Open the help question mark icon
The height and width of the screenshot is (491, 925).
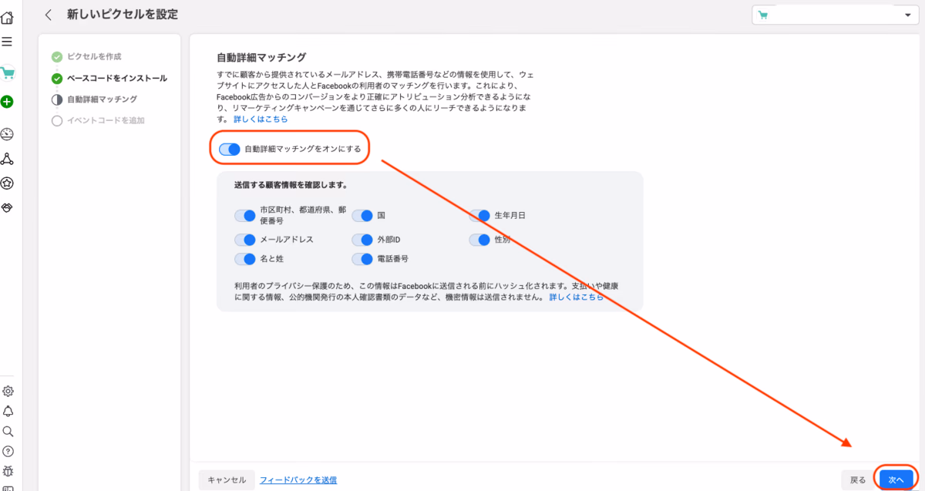click(8, 451)
